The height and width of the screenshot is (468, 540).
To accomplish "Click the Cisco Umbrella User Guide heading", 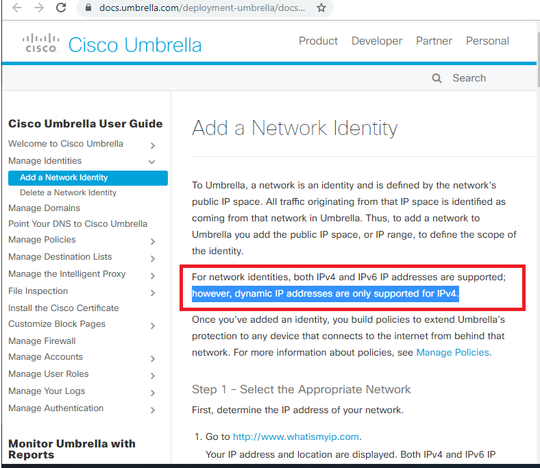I will click(x=85, y=123).
